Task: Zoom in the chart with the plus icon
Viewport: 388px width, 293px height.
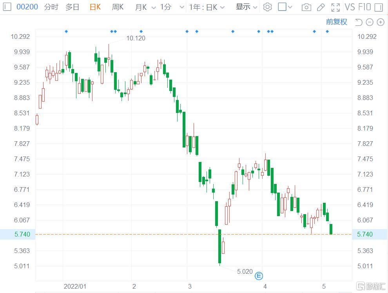Action: pyautogui.click(x=380, y=22)
